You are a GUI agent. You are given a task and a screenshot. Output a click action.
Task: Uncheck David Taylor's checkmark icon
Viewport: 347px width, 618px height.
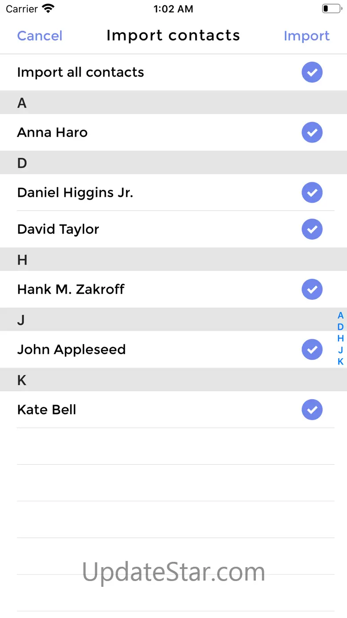tap(312, 229)
